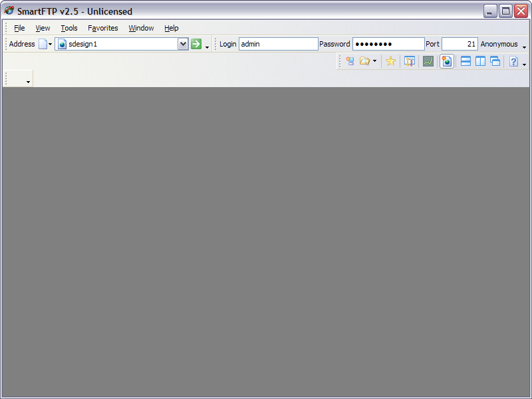
Task: Tile windows horizontally icon
Action: [x=466, y=61]
